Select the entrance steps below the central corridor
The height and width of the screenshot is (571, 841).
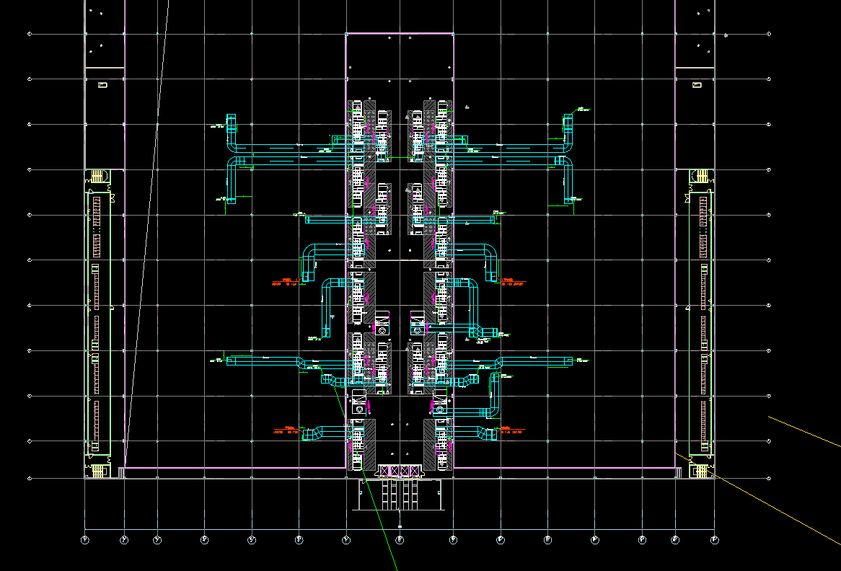click(400, 495)
